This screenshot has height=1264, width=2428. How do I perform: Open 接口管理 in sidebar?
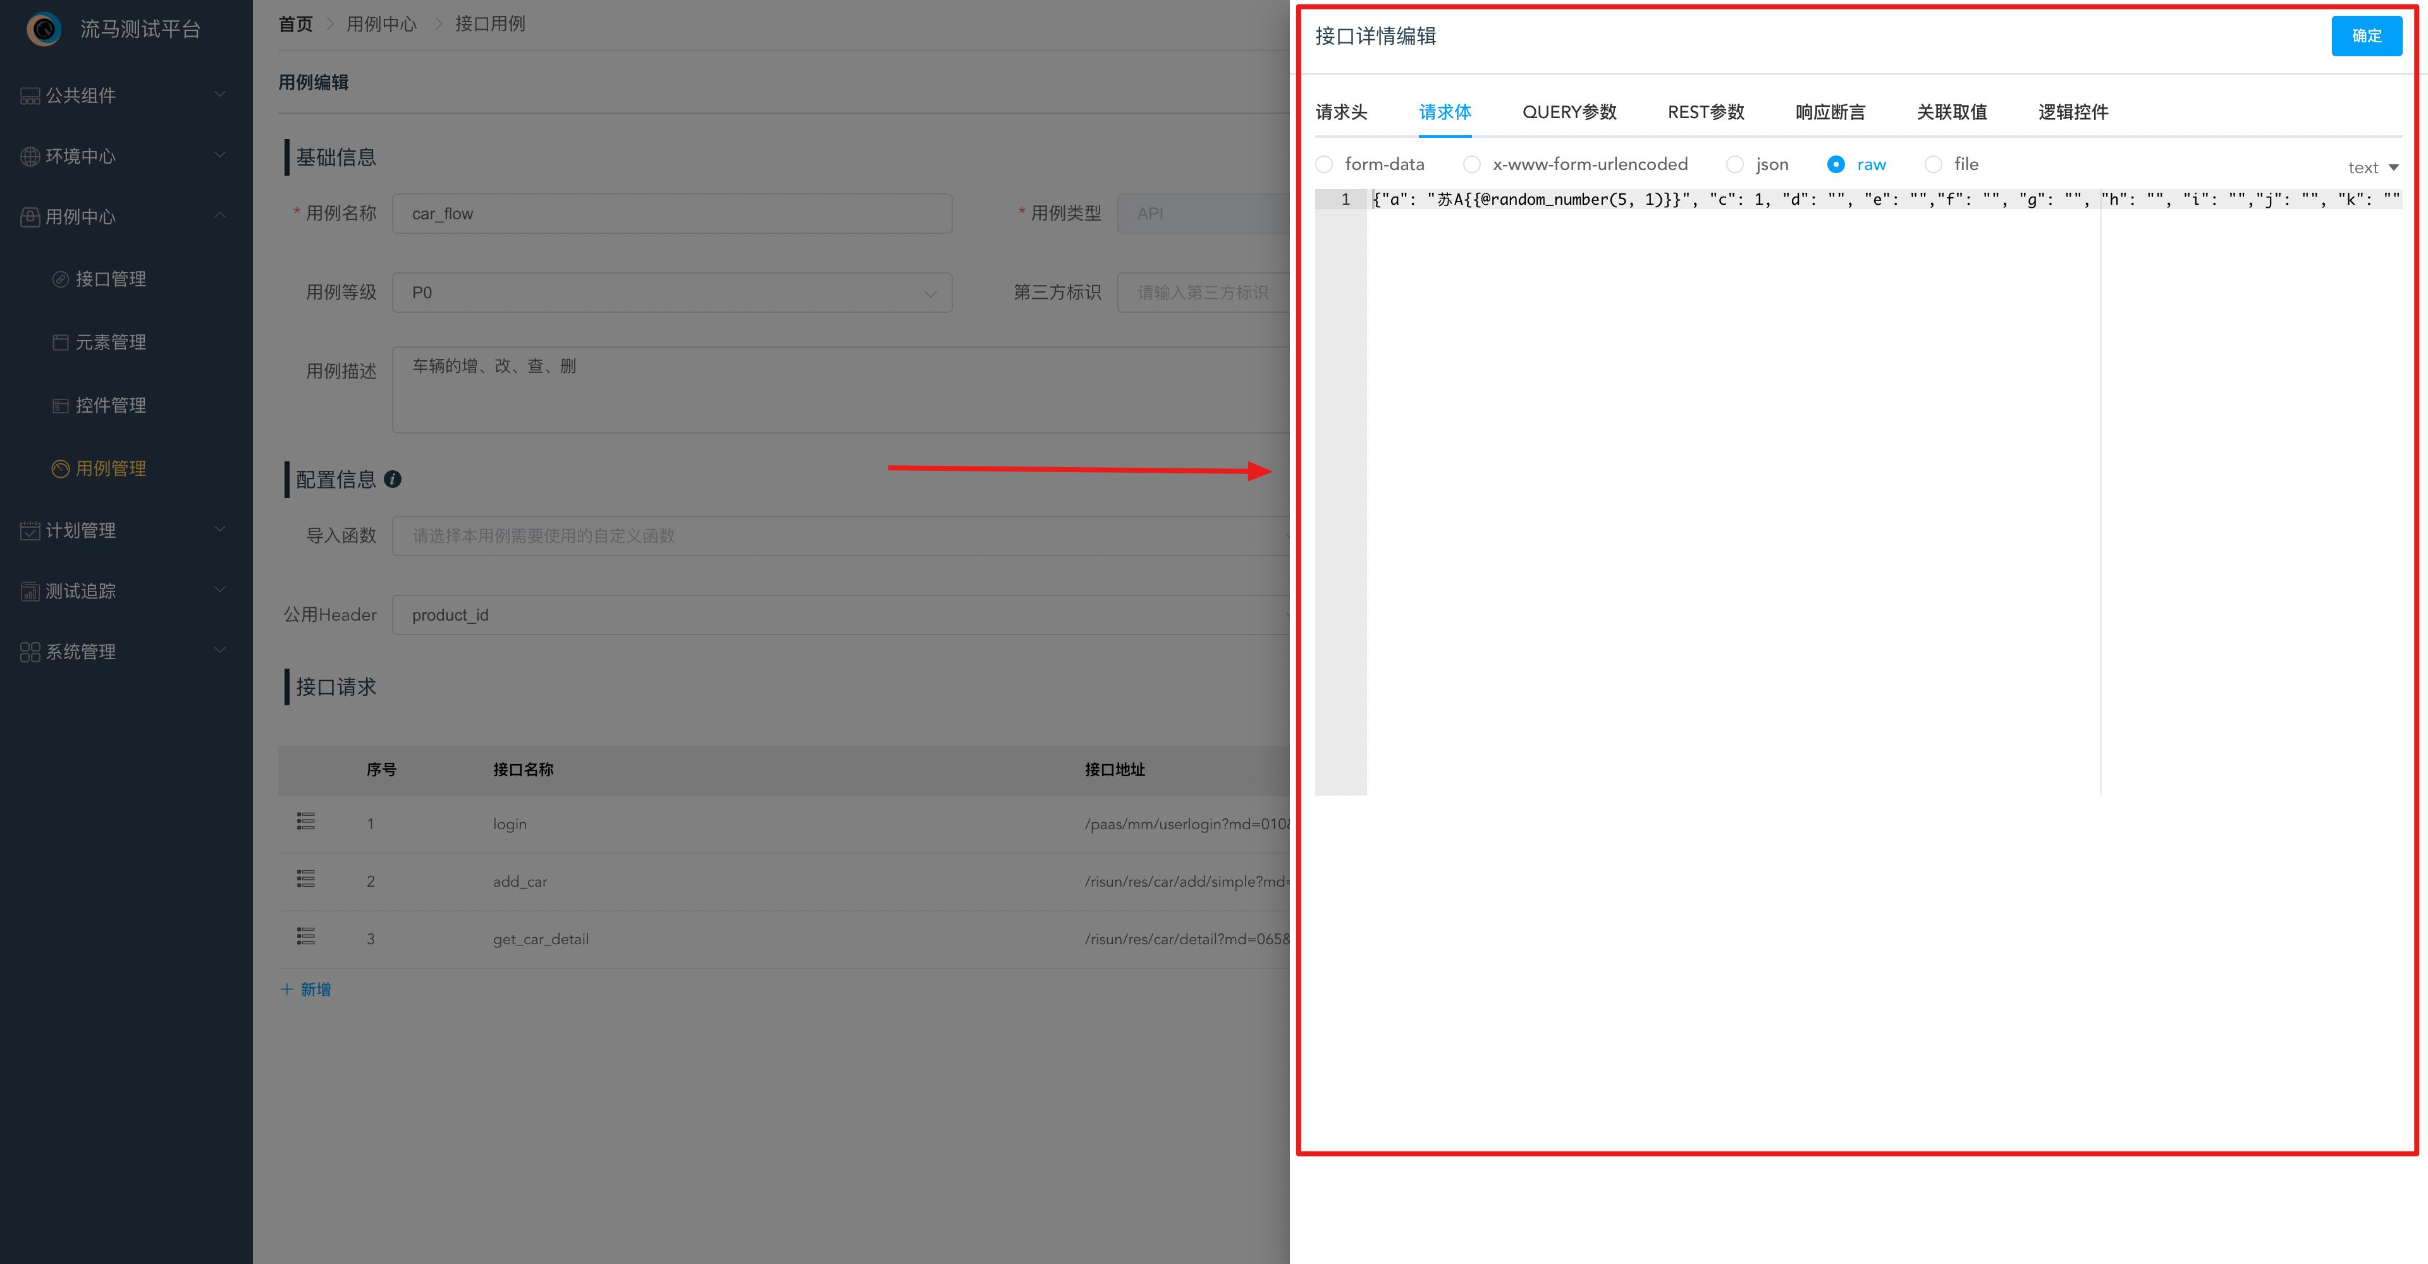(110, 279)
